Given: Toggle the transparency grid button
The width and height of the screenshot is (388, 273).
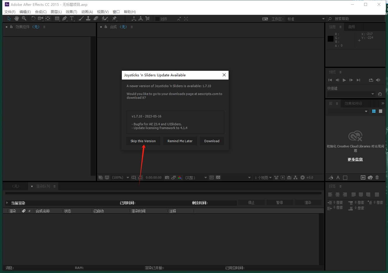Looking at the screenshot, I should 218,177.
